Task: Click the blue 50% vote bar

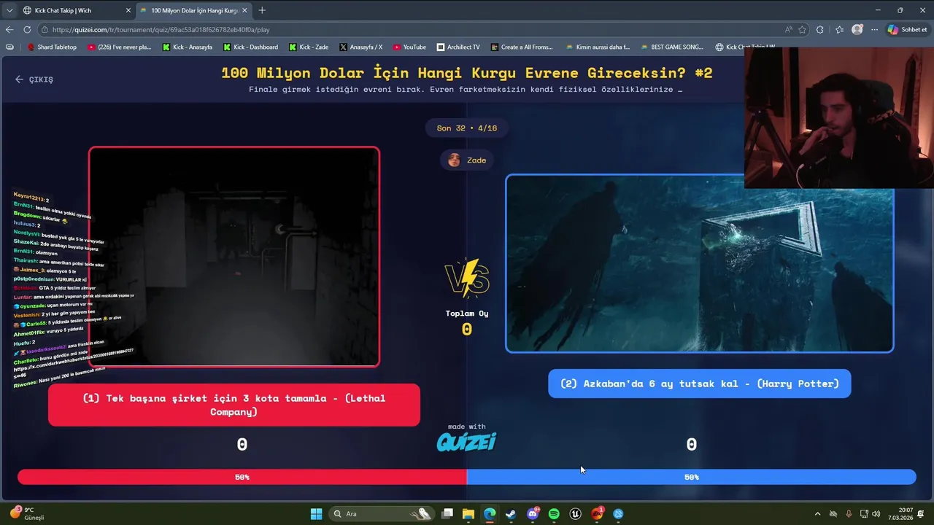Action: 692,477
